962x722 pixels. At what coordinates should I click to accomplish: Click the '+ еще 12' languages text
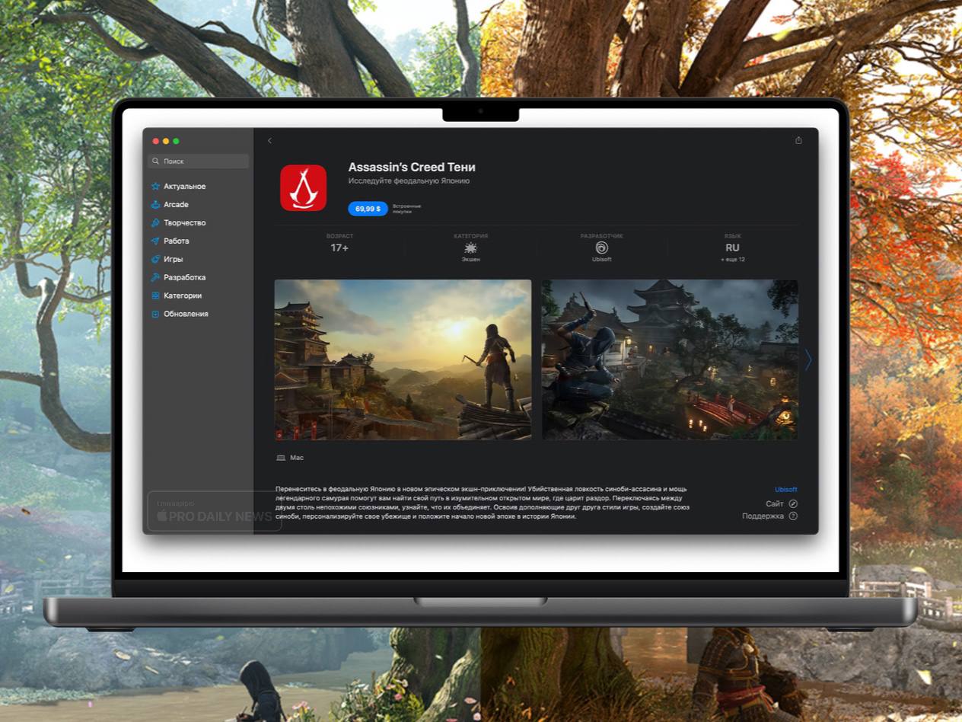click(x=732, y=260)
